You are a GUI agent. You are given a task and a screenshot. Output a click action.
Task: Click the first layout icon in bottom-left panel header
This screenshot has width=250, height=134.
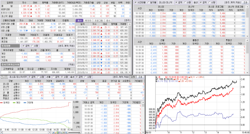(2, 77)
